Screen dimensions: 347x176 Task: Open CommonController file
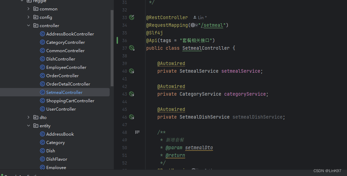[65, 51]
